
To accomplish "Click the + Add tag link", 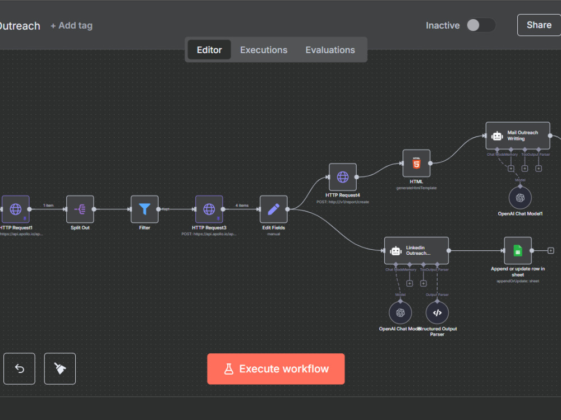I will (72, 26).
